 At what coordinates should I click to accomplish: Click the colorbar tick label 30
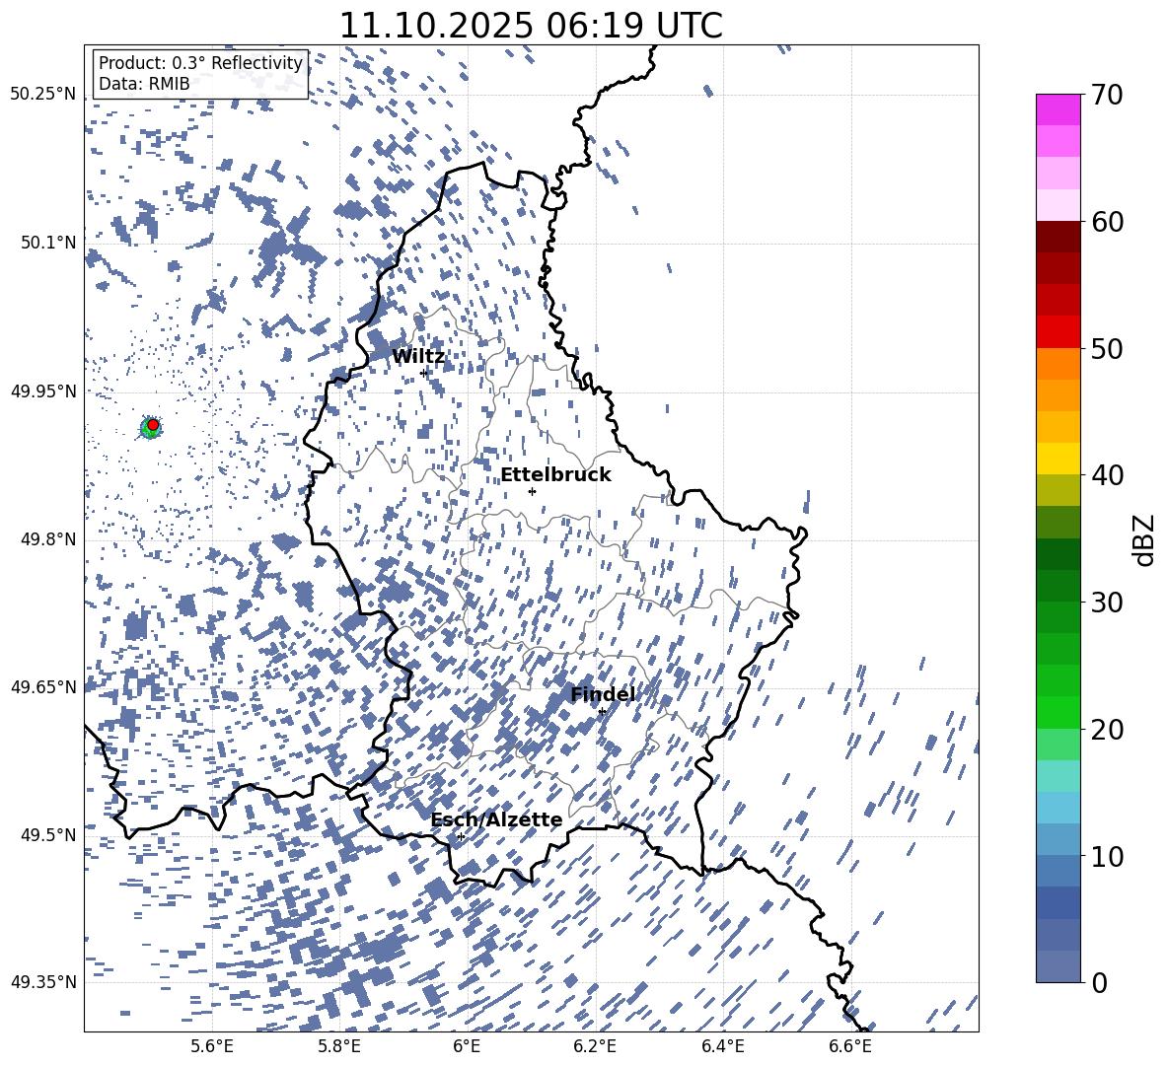pyautogui.click(x=1107, y=603)
